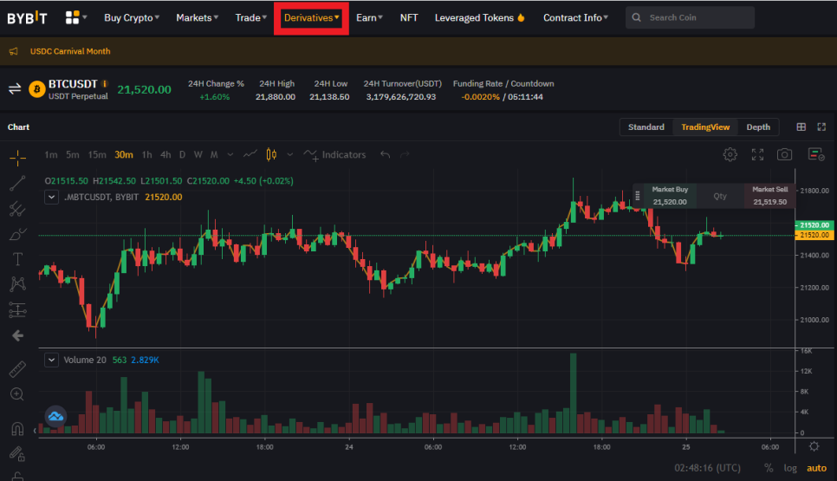Viewport: 837px width, 481px height.
Task: Expand the chart panel to full size
Action: [821, 127]
